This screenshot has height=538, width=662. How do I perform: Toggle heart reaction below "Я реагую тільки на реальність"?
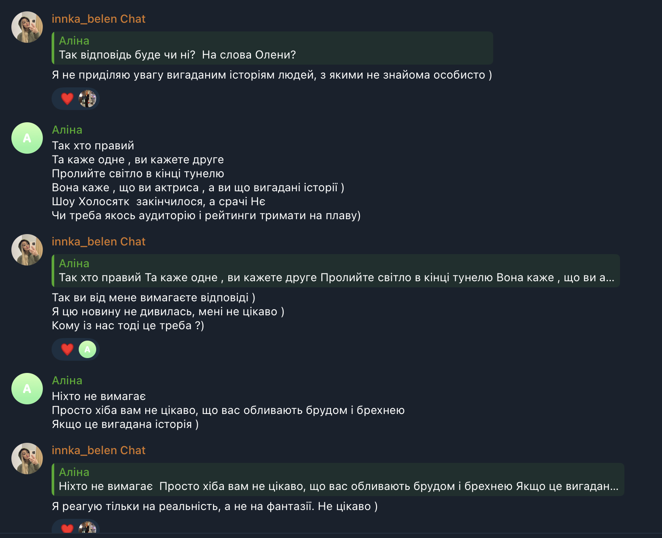point(67,528)
